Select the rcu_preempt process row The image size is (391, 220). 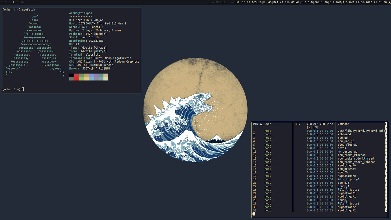pos(319,169)
